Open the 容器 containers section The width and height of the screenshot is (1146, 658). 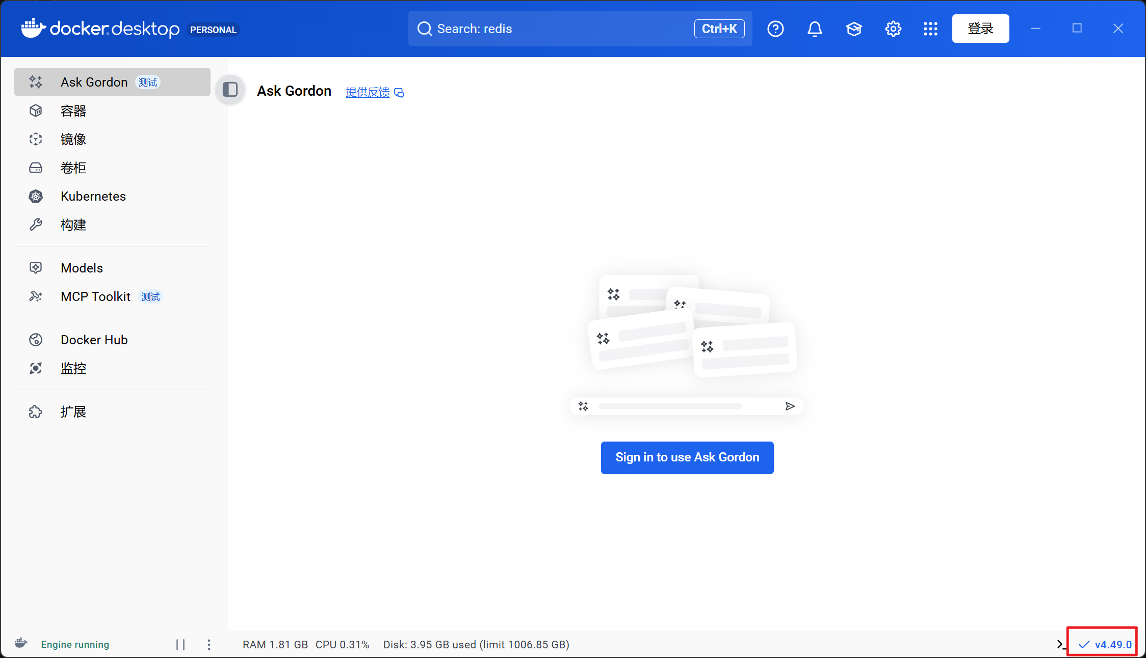(x=73, y=111)
